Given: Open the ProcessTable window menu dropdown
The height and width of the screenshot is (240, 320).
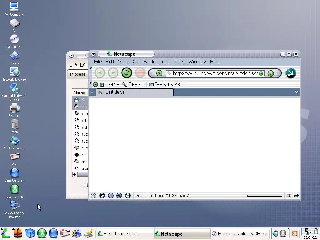Looking at the screenshot, I should 71,56.
